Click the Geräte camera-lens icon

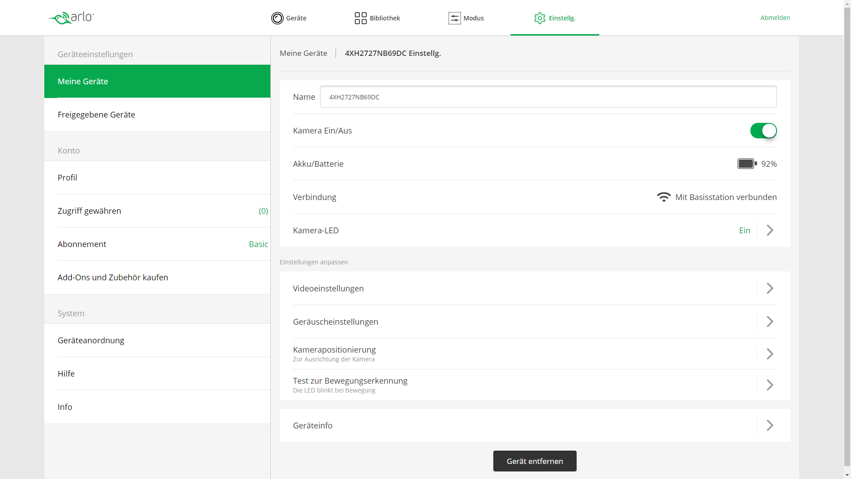277,18
